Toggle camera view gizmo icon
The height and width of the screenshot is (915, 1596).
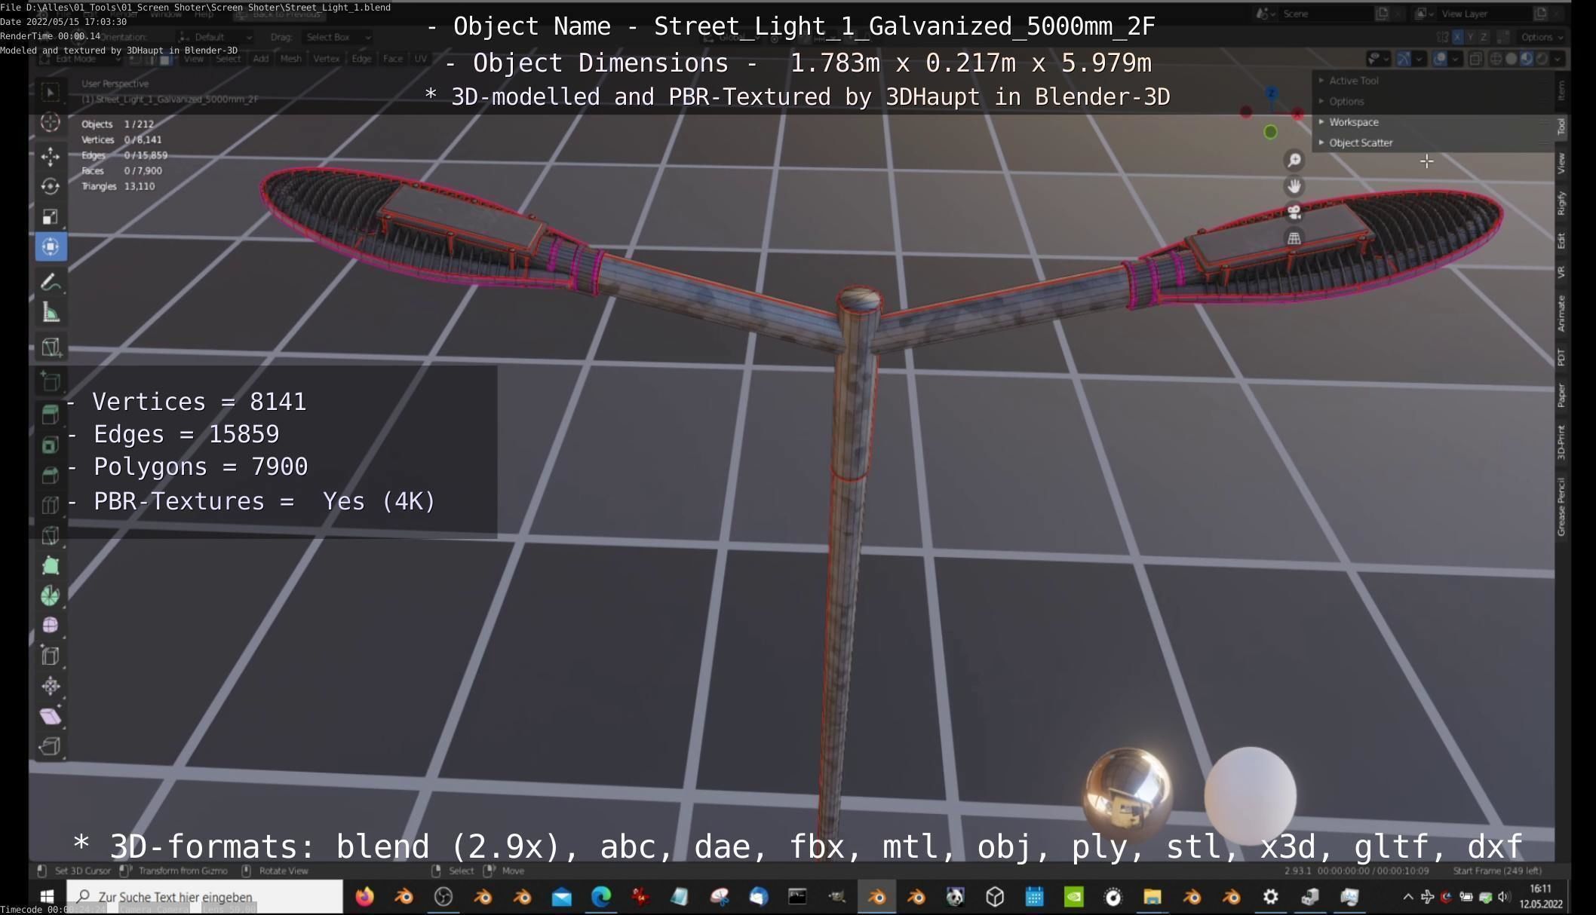tap(1294, 212)
